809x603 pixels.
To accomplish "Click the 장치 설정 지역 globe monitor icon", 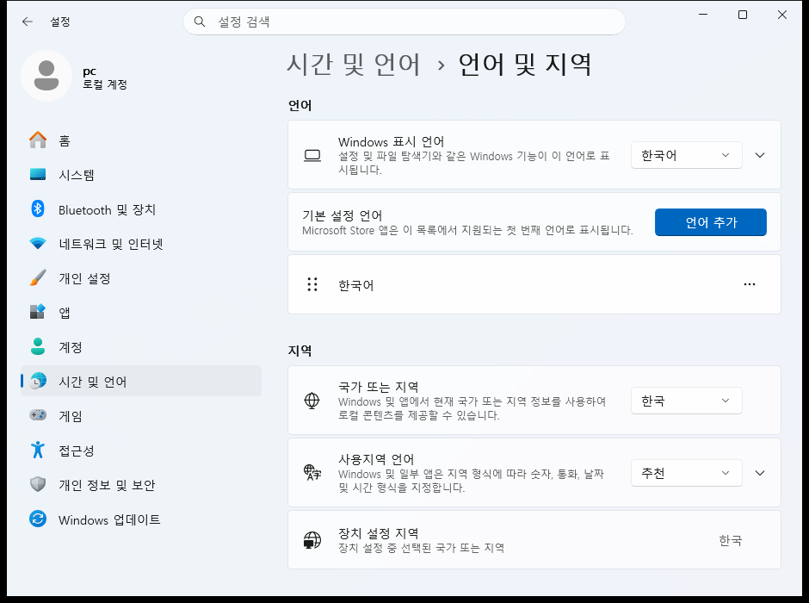I will point(312,540).
